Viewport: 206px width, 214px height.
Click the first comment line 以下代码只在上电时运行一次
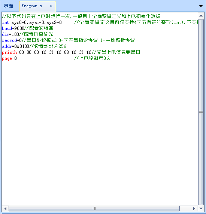pyautogui.click(x=81, y=16)
